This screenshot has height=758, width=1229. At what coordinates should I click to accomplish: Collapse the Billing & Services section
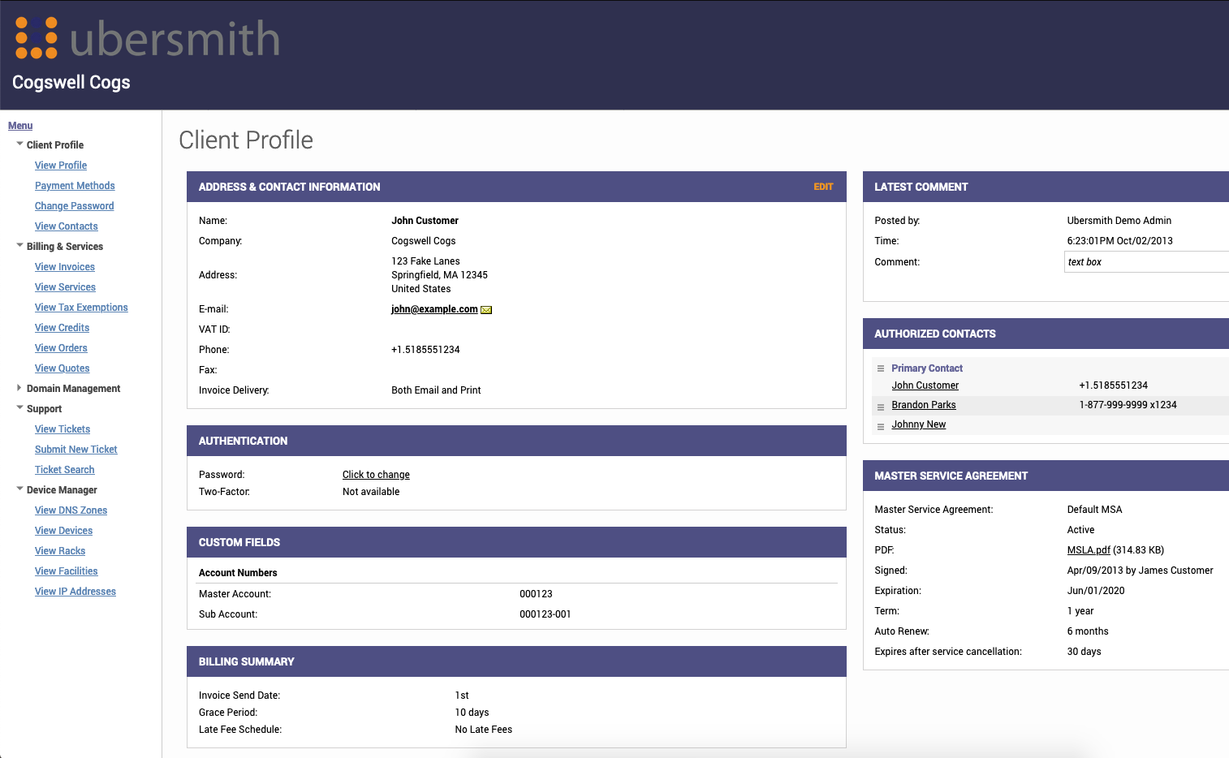(20, 246)
